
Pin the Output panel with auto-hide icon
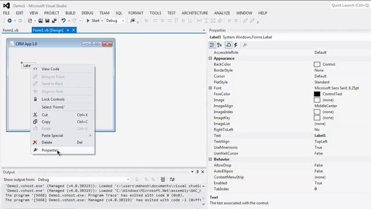(197, 172)
